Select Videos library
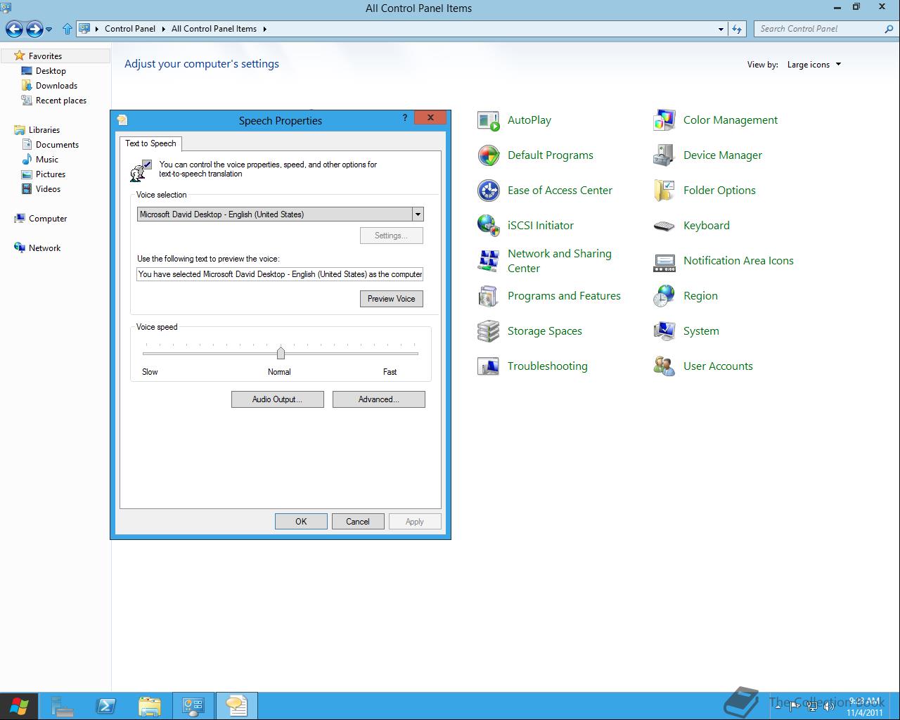 click(49, 188)
